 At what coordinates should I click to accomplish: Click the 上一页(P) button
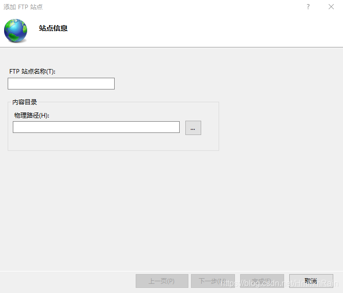[x=162, y=281]
